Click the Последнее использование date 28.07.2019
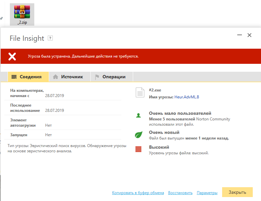 point(54,111)
